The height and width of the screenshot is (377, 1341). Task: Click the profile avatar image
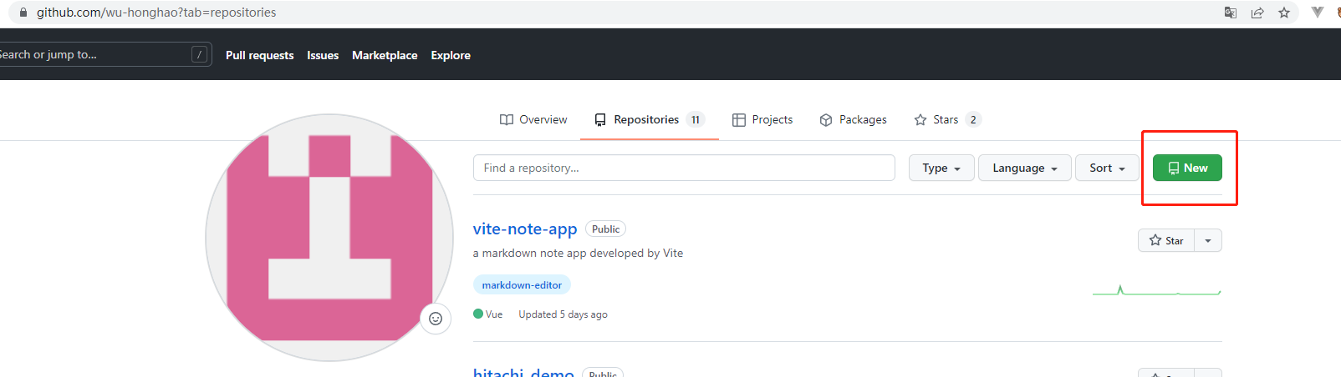click(329, 238)
